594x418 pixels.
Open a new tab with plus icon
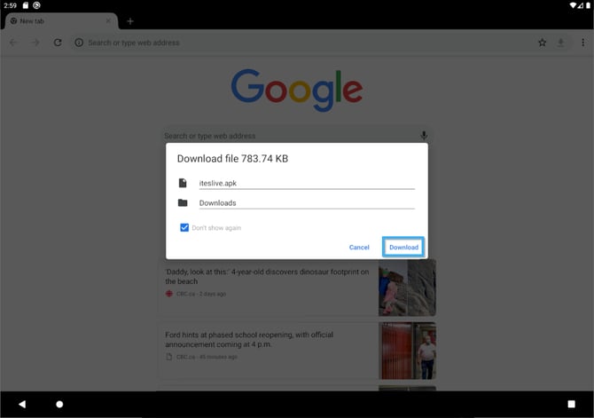[130, 21]
